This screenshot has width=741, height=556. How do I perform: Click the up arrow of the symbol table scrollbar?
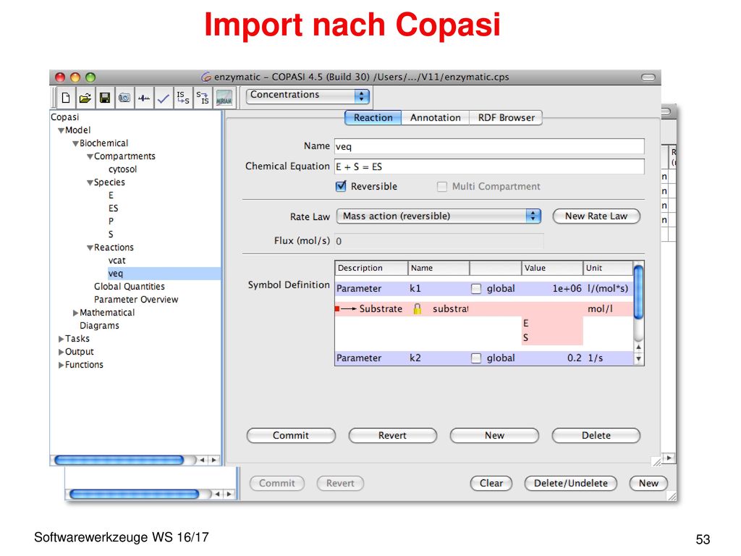coord(638,347)
